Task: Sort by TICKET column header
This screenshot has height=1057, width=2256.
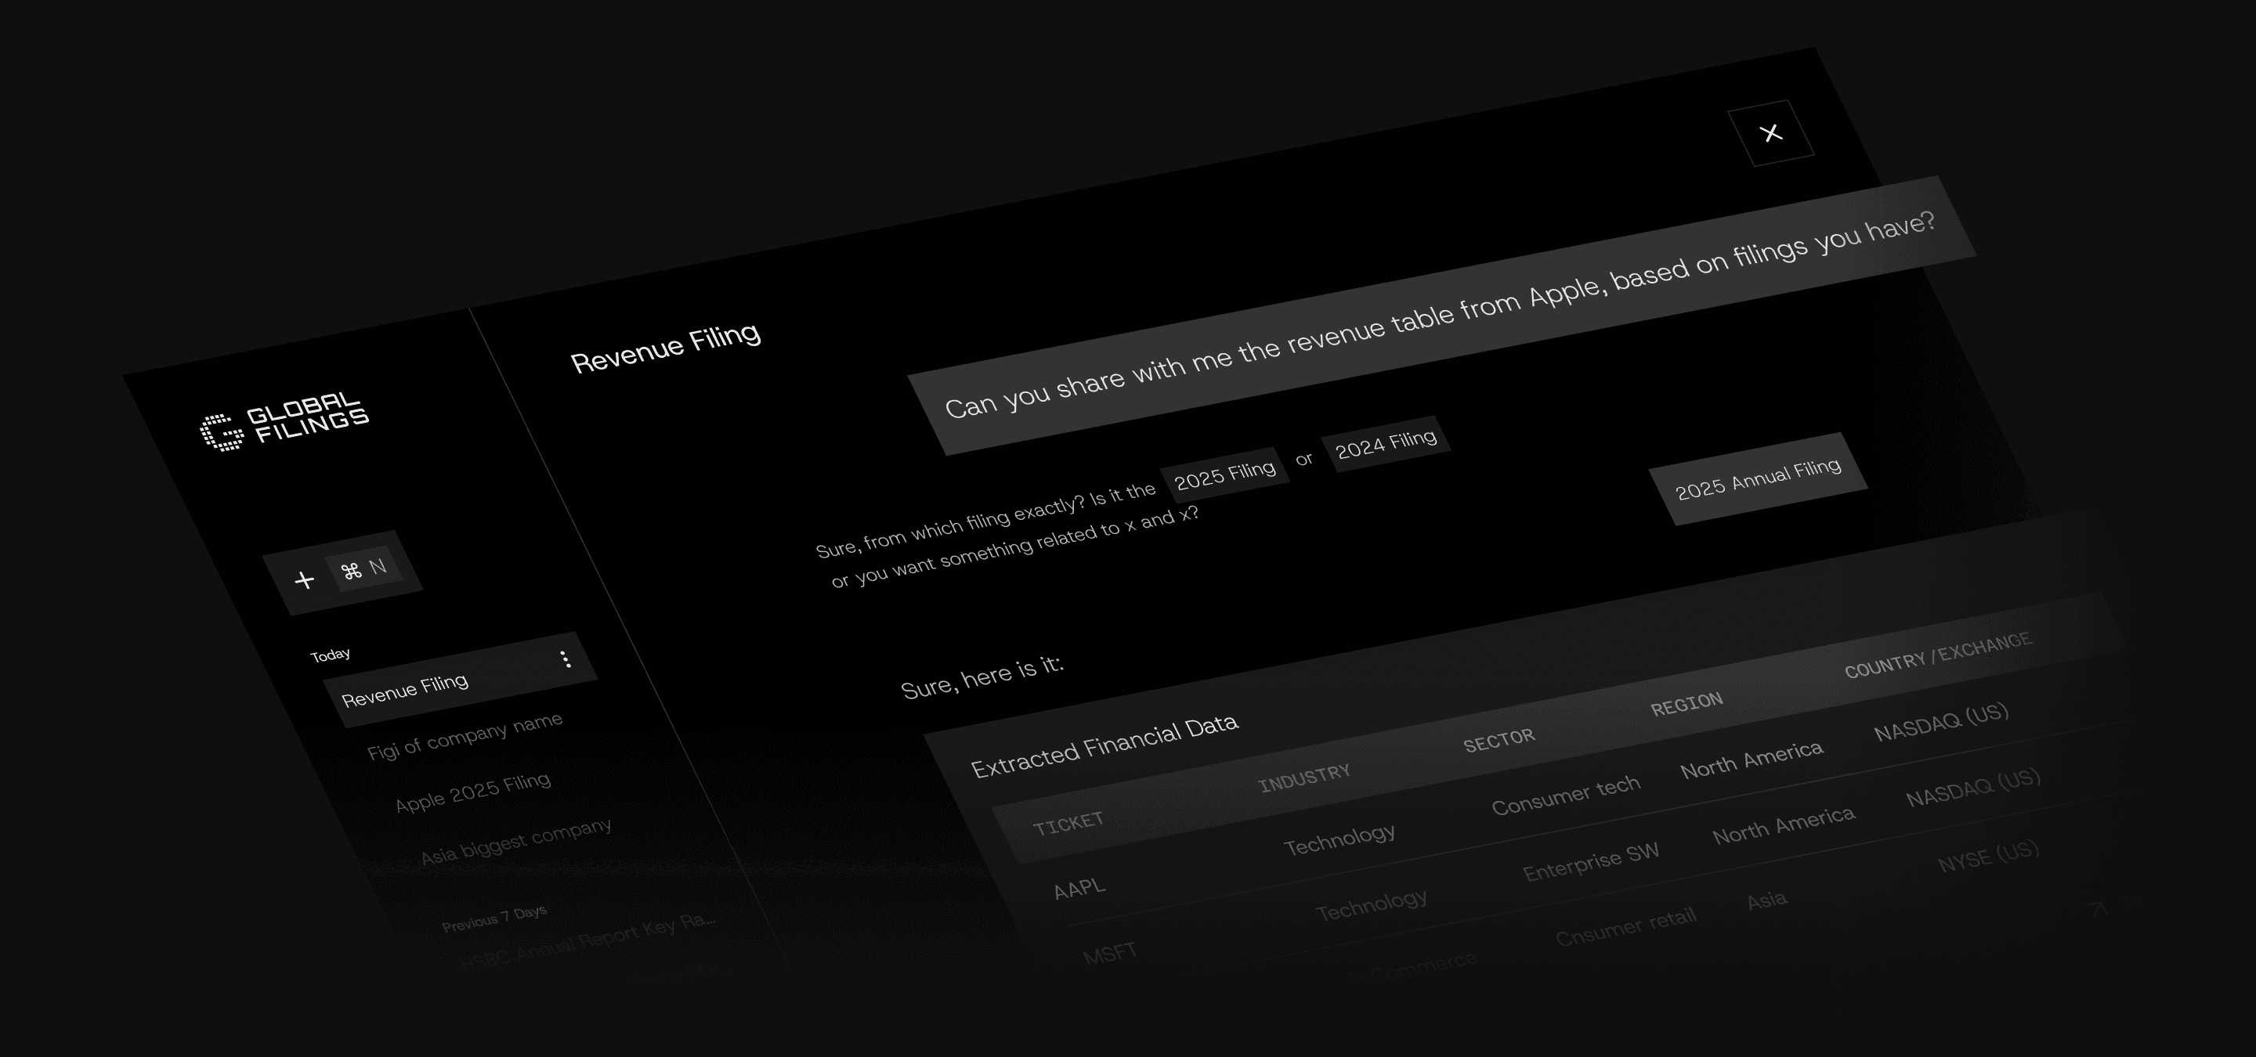Action: point(1068,824)
